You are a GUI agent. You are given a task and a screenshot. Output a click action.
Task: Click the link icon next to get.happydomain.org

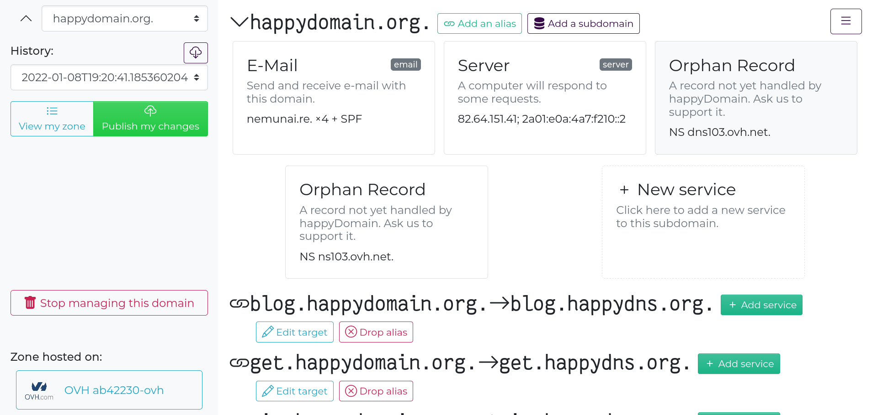click(x=239, y=363)
